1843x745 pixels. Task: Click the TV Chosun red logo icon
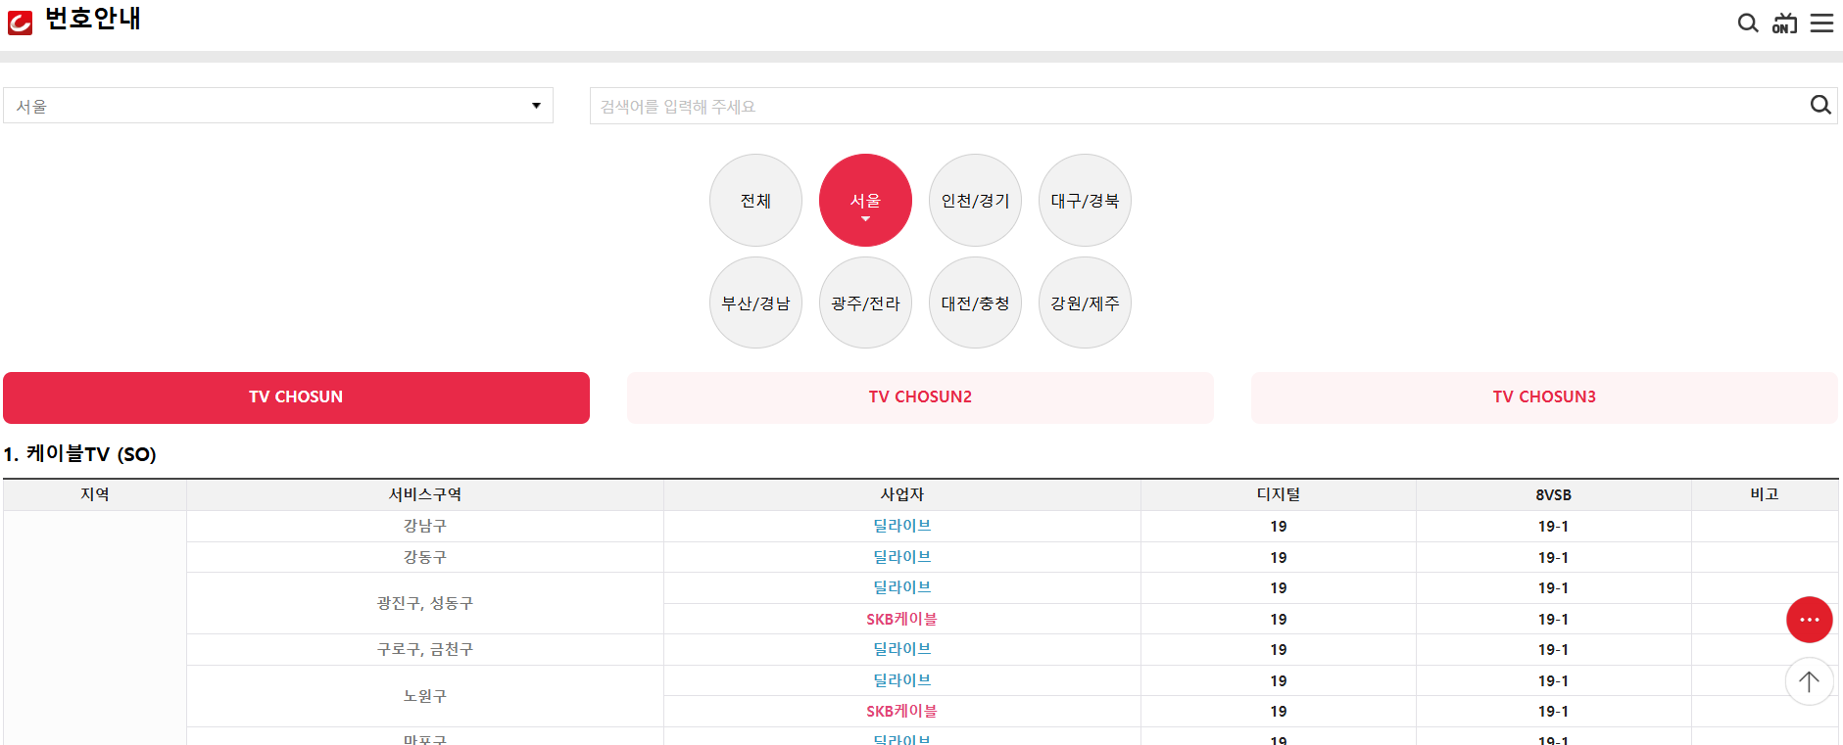[20, 22]
